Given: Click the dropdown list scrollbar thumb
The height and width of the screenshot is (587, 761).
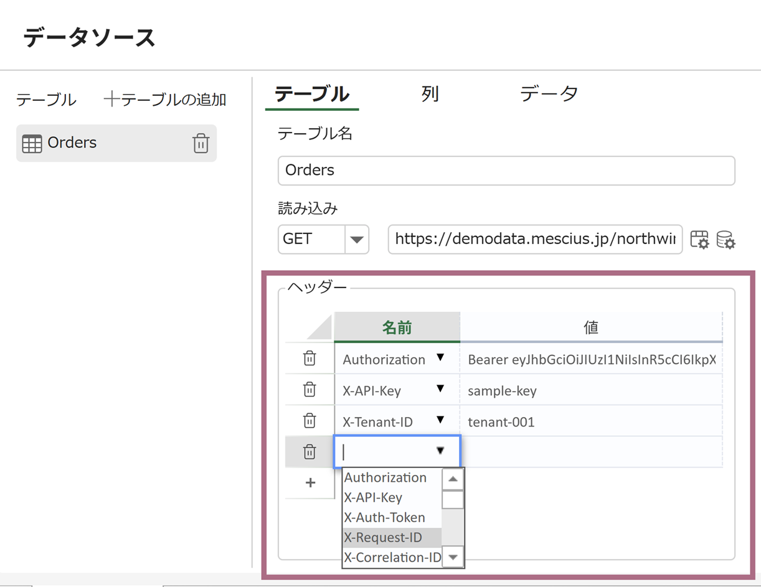Looking at the screenshot, I should [453, 500].
